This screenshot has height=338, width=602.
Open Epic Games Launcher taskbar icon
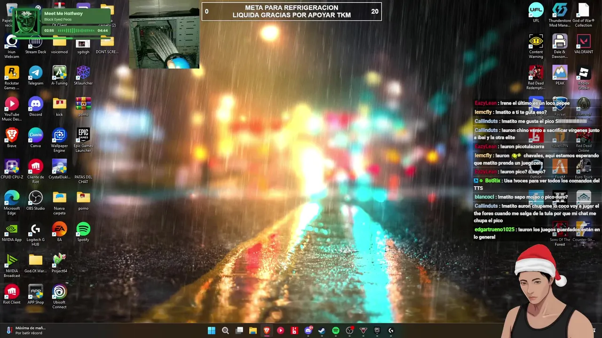377,330
